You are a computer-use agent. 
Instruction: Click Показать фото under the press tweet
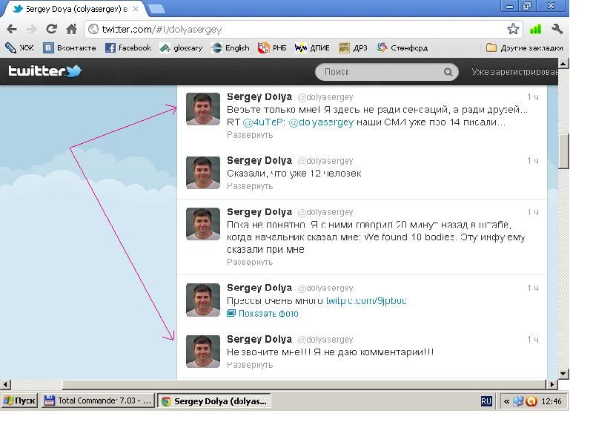(x=263, y=313)
